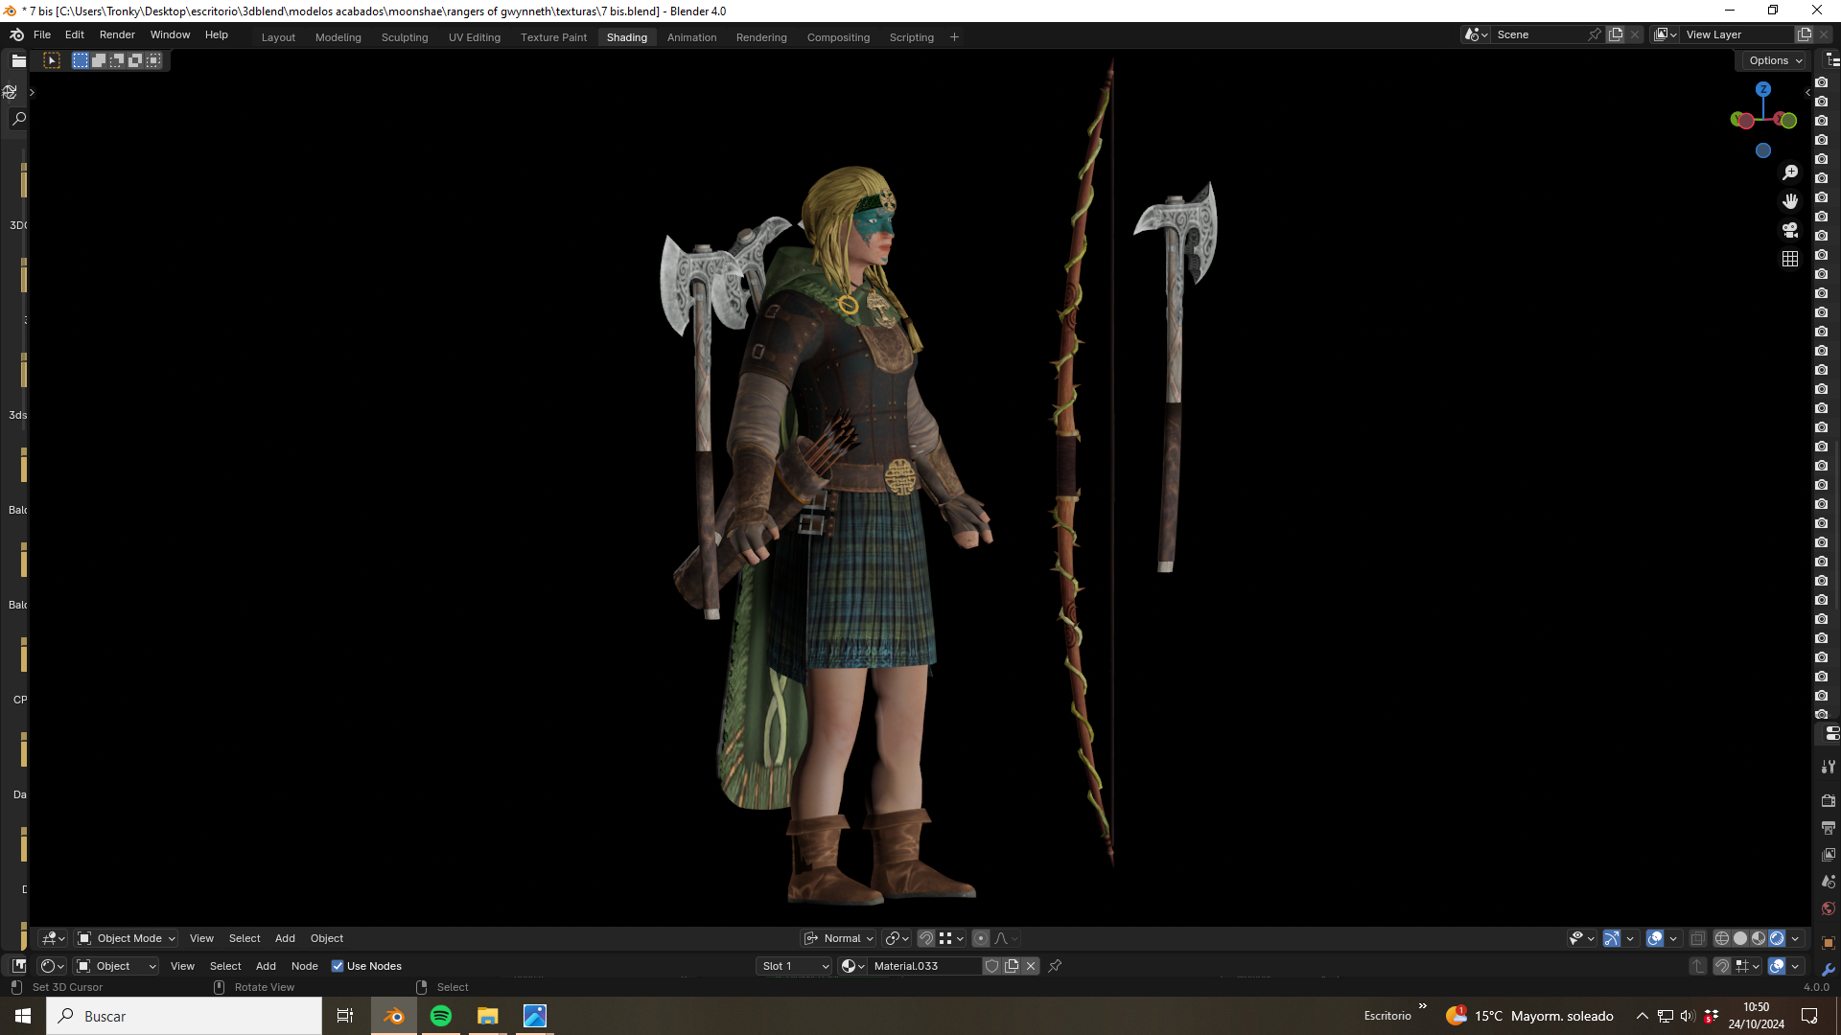
Task: Open Spotify from the taskbar
Action: 441,1016
